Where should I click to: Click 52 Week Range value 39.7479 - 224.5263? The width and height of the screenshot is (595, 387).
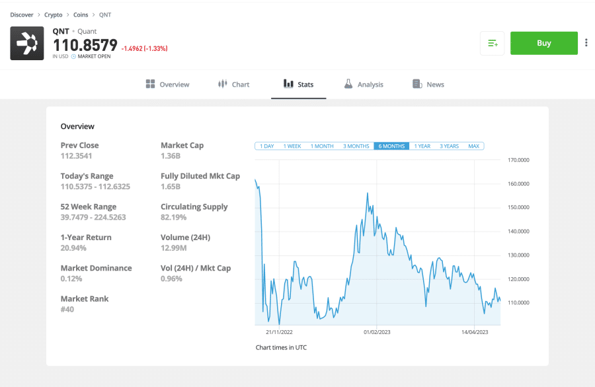point(93,218)
